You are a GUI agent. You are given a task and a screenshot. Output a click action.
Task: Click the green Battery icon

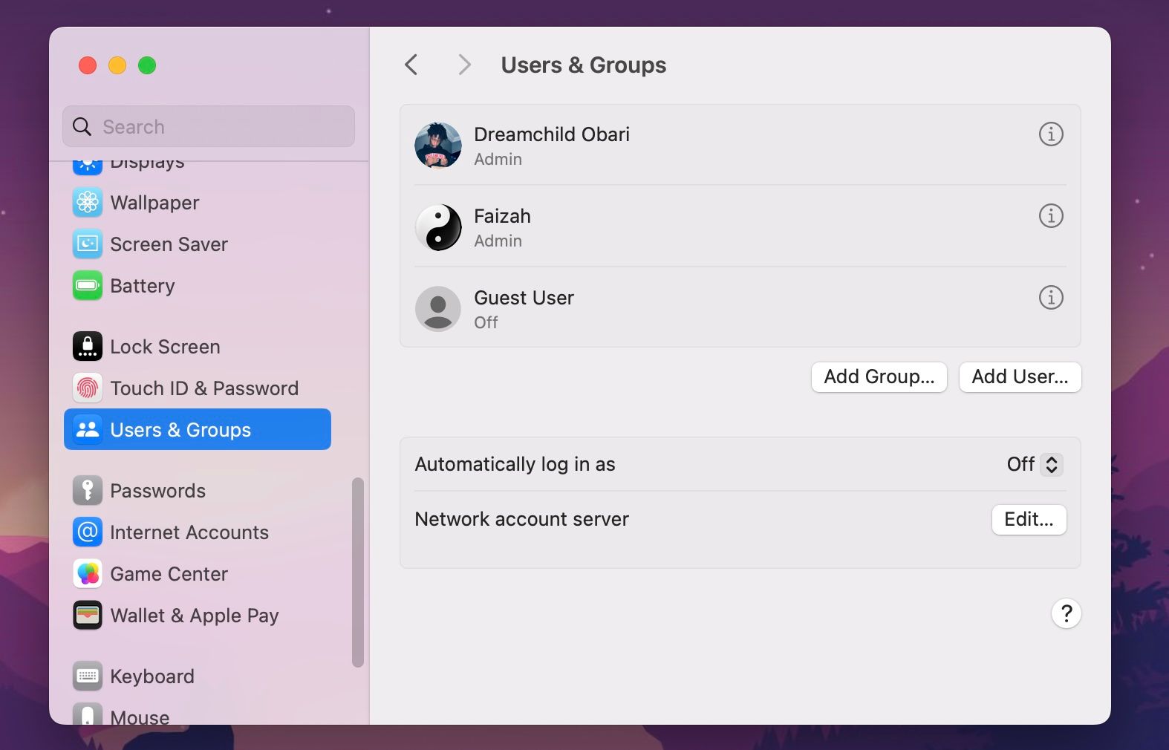click(x=88, y=286)
